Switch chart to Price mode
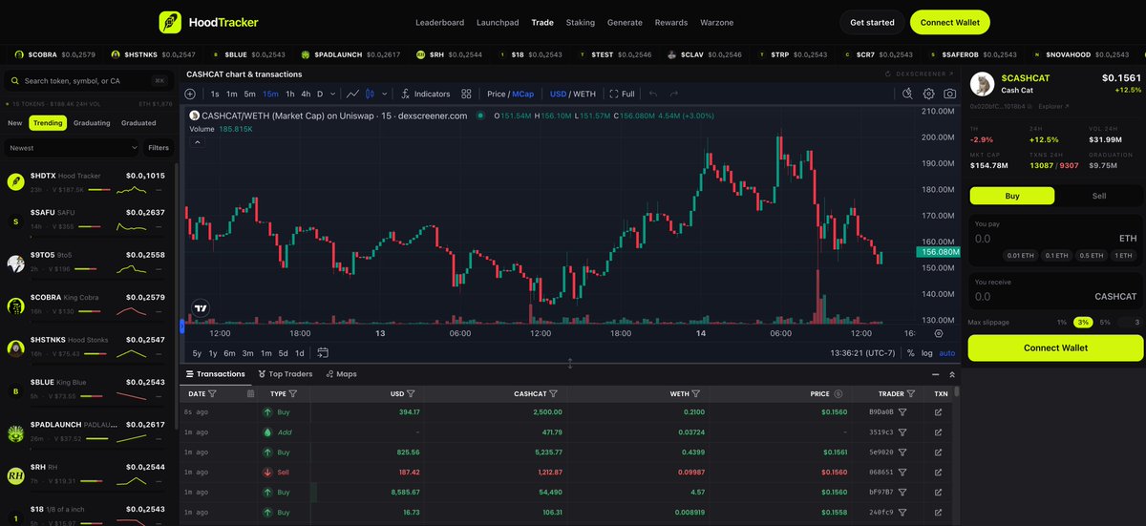1146x526 pixels. click(x=497, y=94)
